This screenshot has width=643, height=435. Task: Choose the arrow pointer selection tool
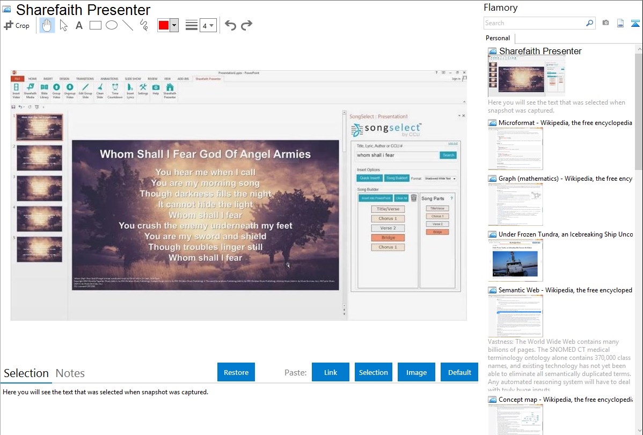(x=63, y=25)
